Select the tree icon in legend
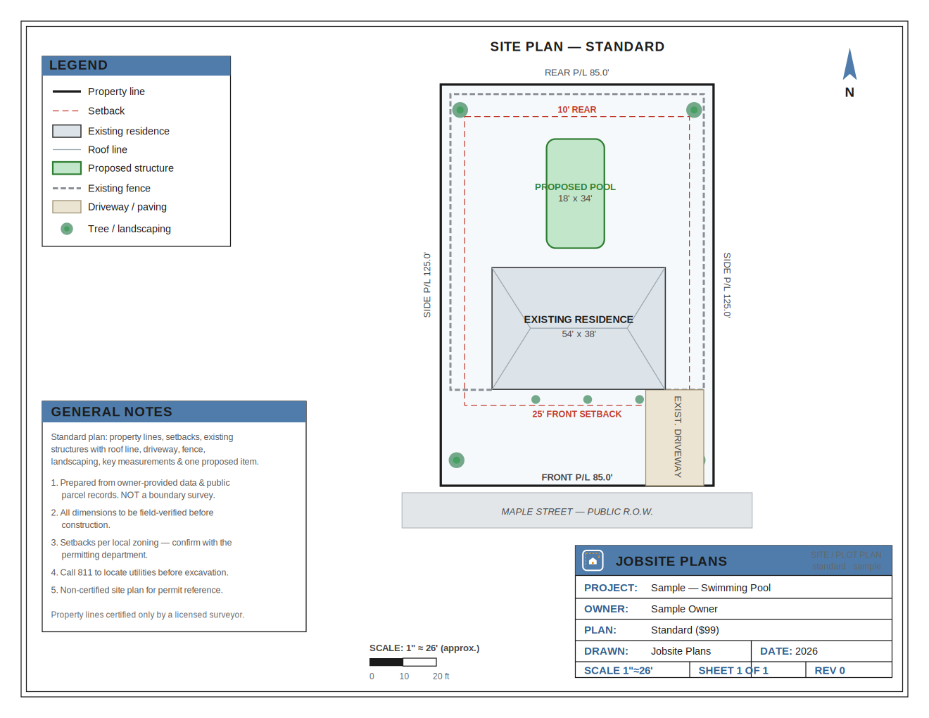Screen dimensions: 929x718 click(67, 229)
